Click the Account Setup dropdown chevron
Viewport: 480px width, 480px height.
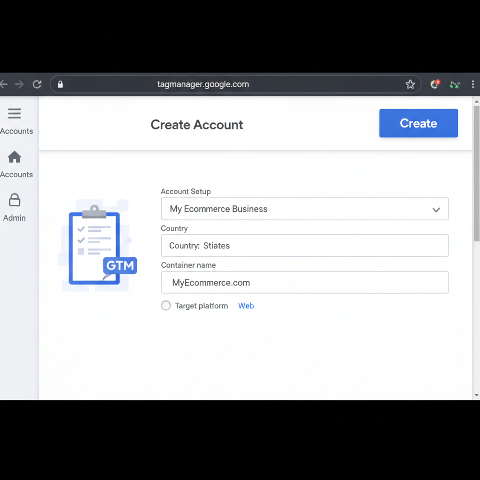click(436, 210)
